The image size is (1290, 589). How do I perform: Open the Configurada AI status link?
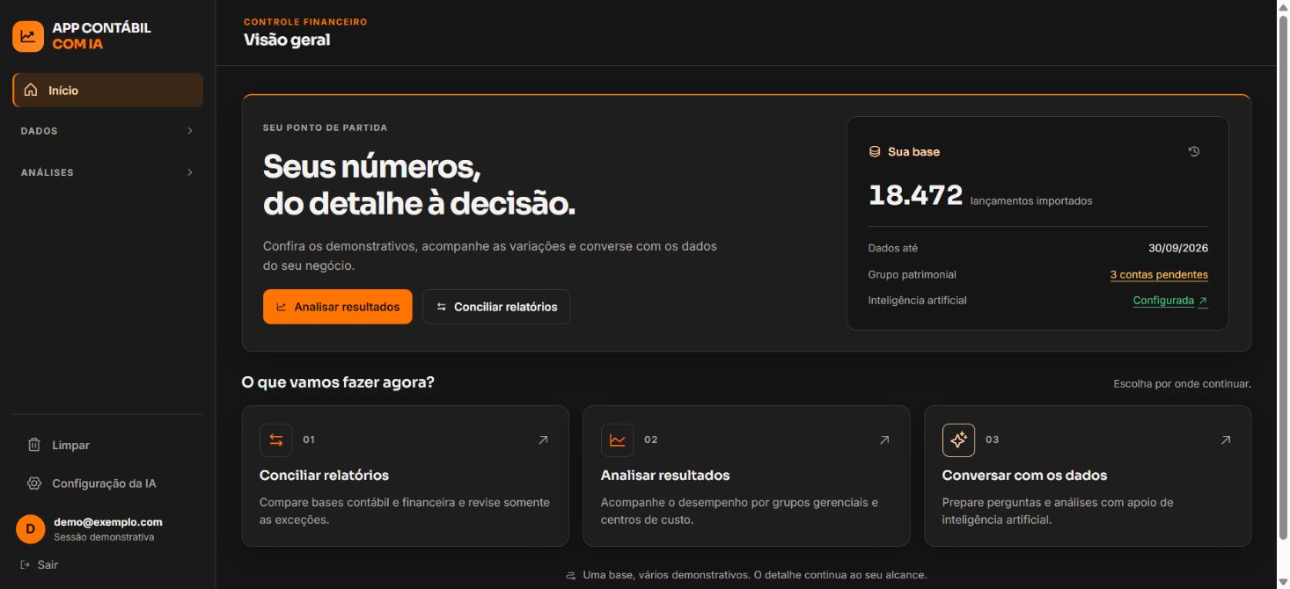(x=1170, y=301)
